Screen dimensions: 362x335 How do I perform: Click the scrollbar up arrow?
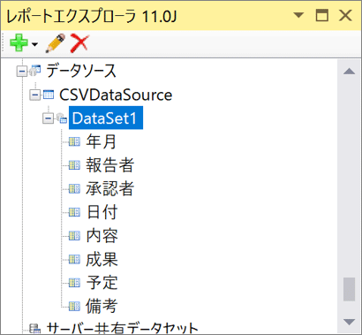pyautogui.click(x=349, y=71)
